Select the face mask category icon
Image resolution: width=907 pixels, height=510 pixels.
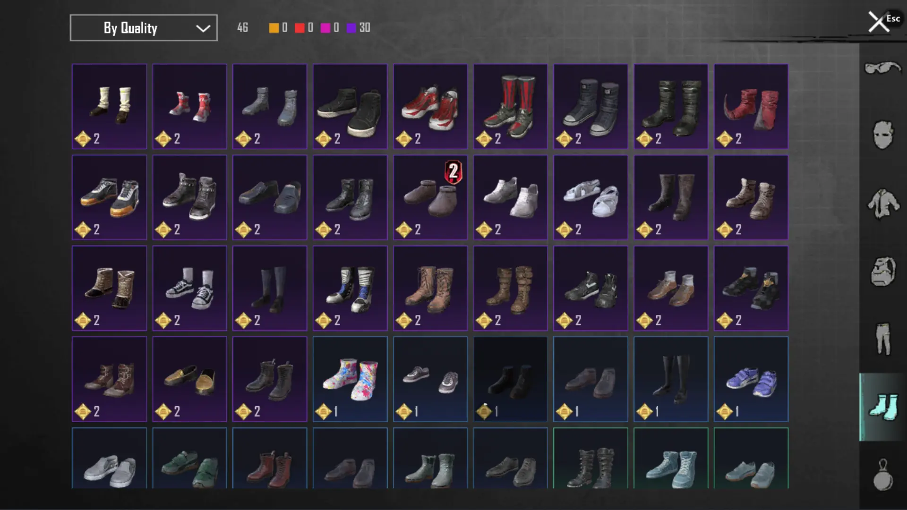882,135
